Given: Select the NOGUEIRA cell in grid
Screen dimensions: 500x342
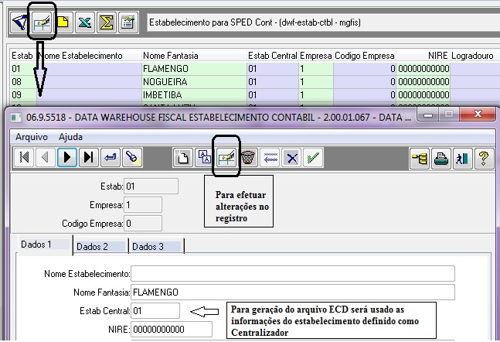Looking at the screenshot, I should (x=194, y=82).
